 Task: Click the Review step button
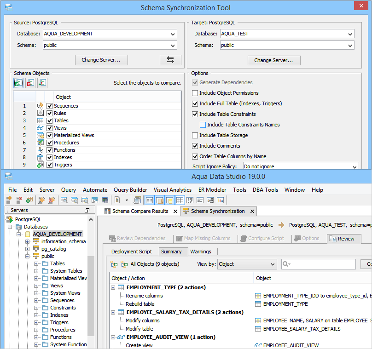click(x=344, y=239)
